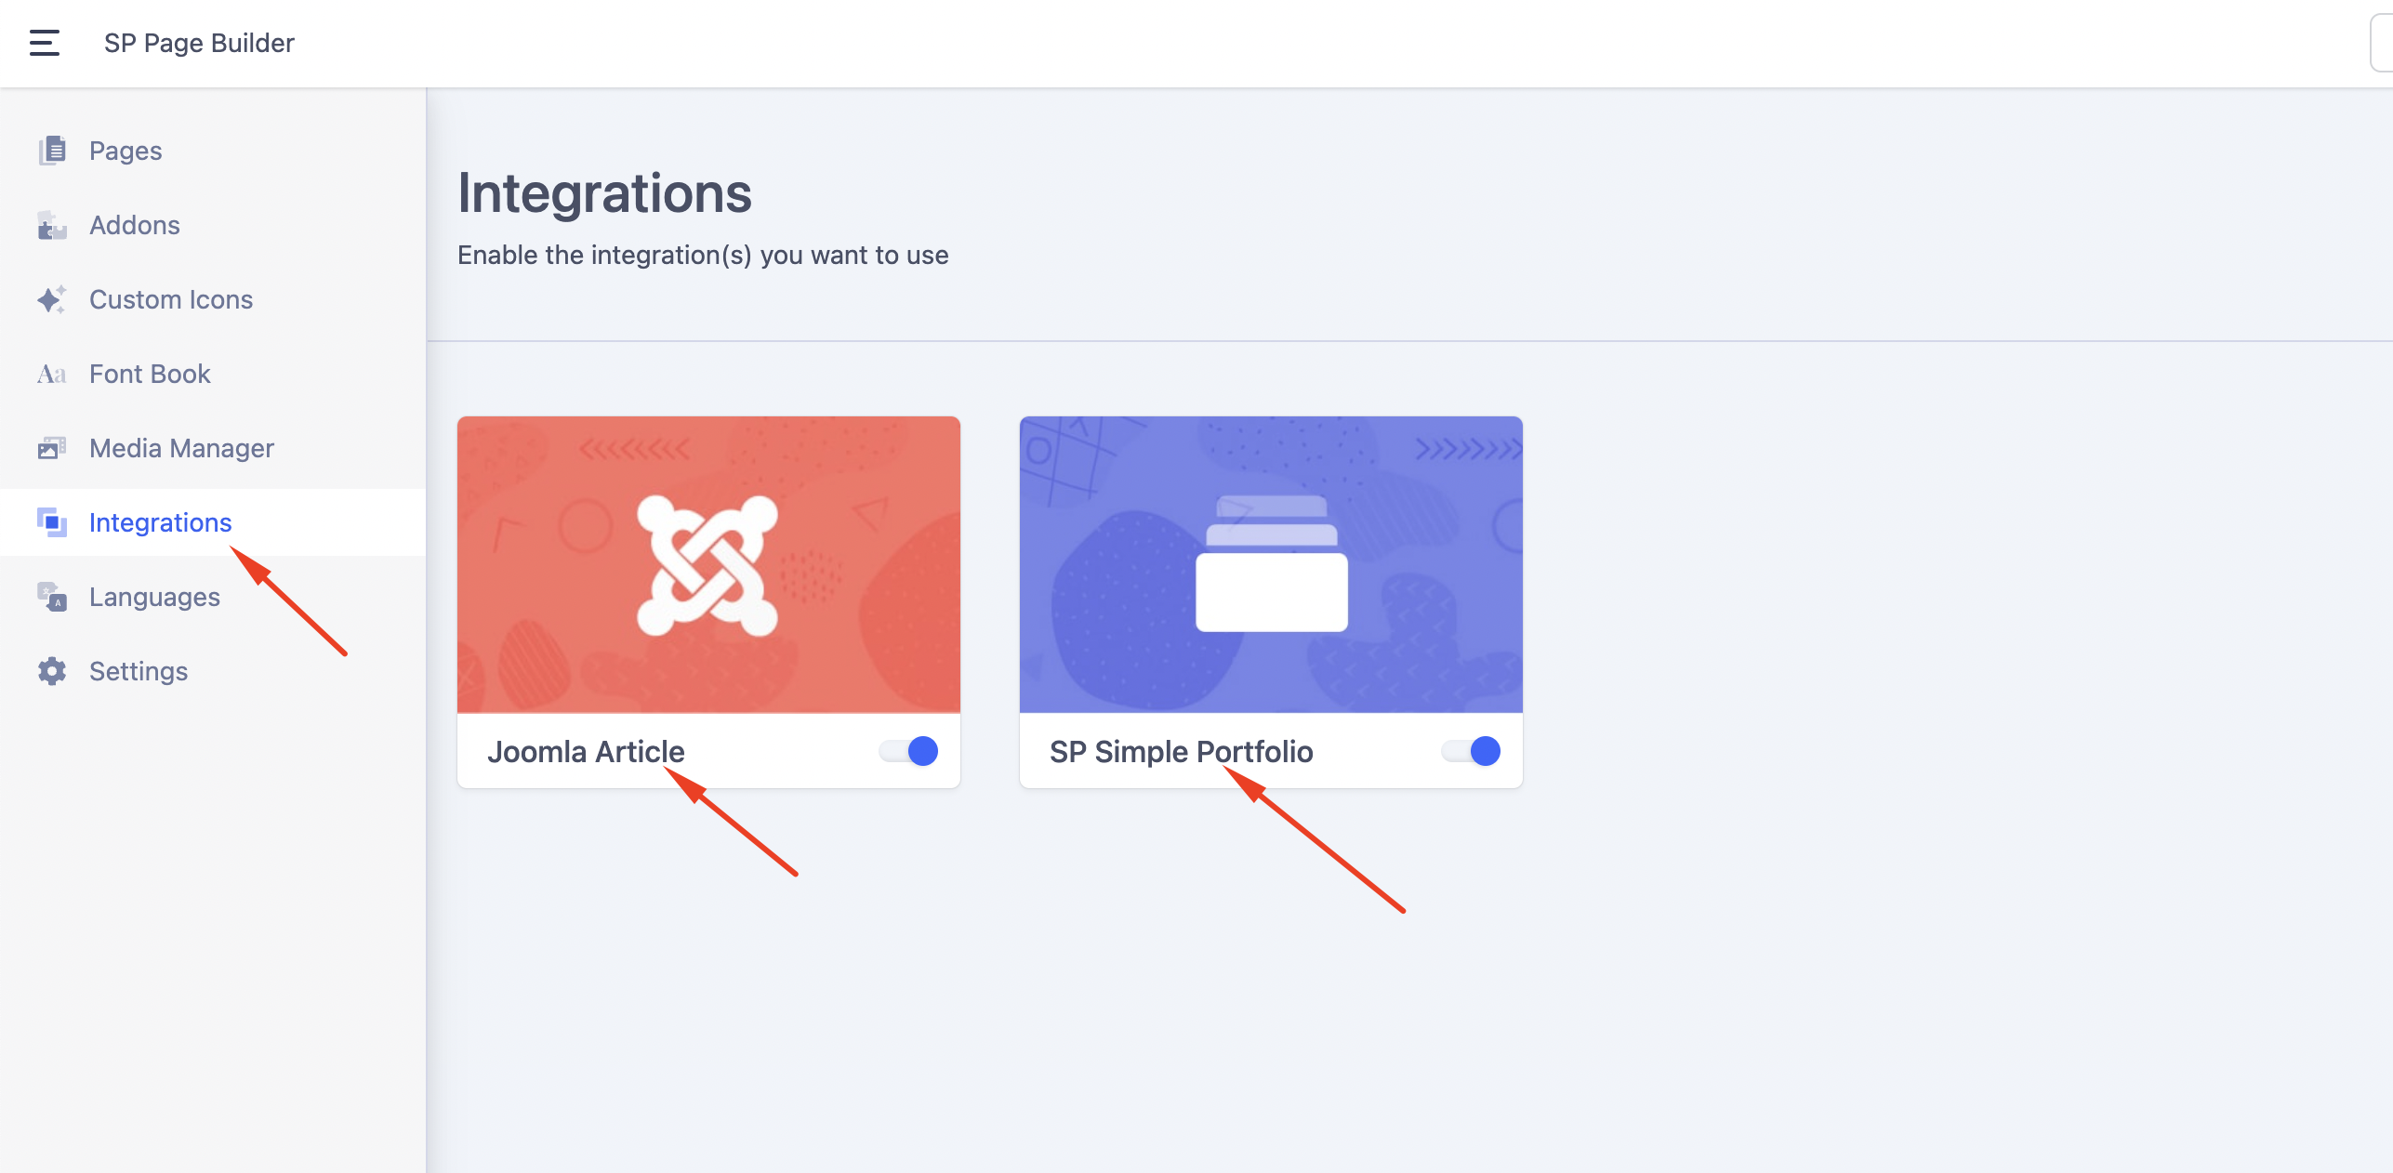Click the Joomla Article label text
2393x1173 pixels.
click(586, 751)
